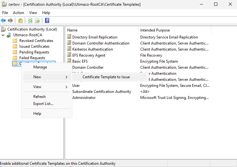Click the Forward arrow toolbar icon
Viewport: 237px width, 167px height.
[10, 21]
